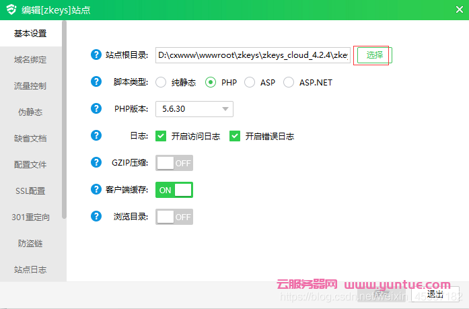Select the 纯静态 script type radio

pos(161,82)
